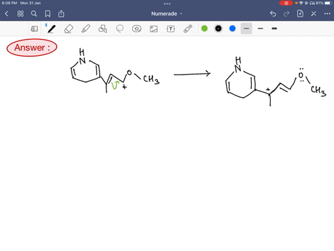
Task: Choose the blue pen color
Action: (232, 29)
